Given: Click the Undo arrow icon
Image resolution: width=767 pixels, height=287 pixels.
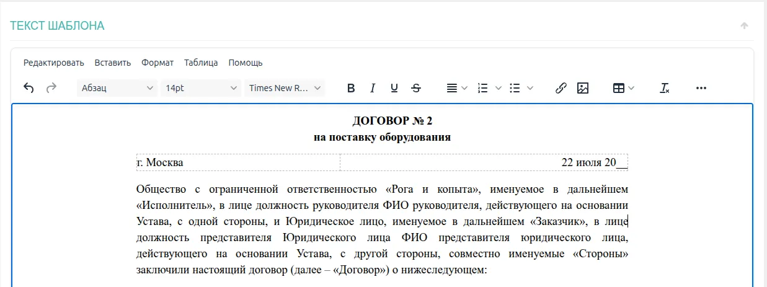Looking at the screenshot, I should [29, 88].
